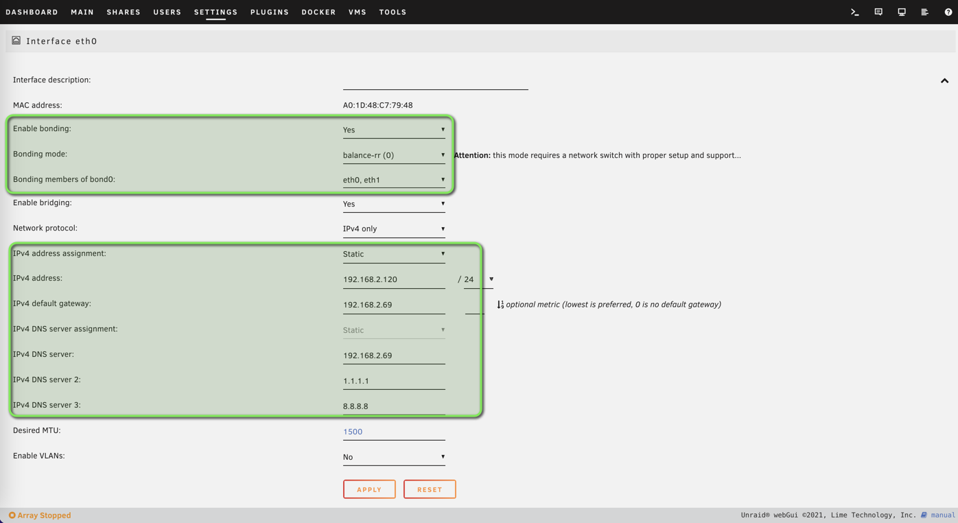Open the web terminal icon
Viewport: 958px width, 523px height.
click(x=854, y=12)
